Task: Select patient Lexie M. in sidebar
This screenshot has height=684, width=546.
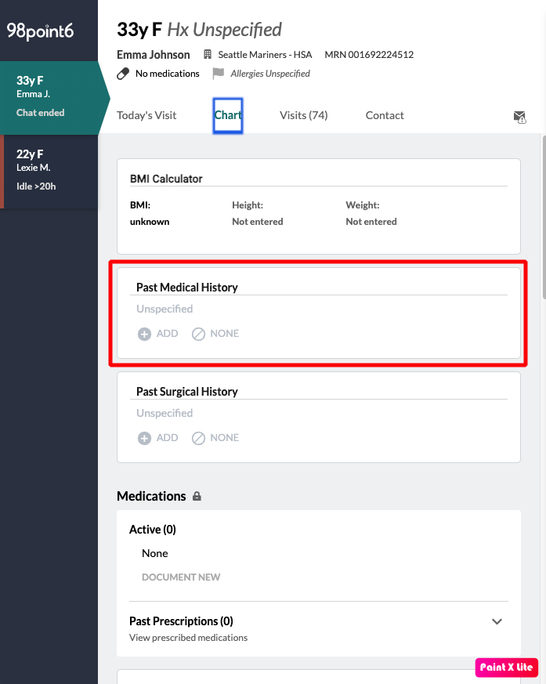Action: pyautogui.click(x=49, y=170)
